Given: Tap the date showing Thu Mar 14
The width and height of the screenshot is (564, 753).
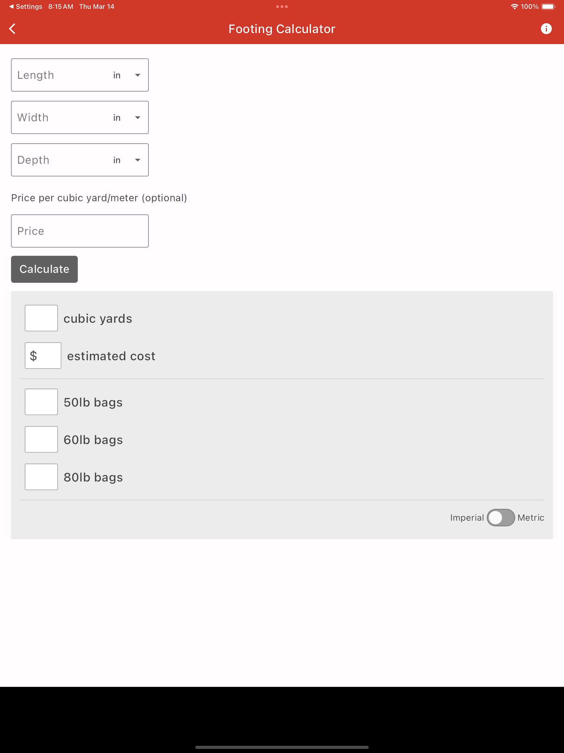Looking at the screenshot, I should pyautogui.click(x=97, y=6).
